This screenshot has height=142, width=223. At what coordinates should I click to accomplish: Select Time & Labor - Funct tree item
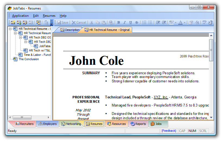tap(37, 55)
